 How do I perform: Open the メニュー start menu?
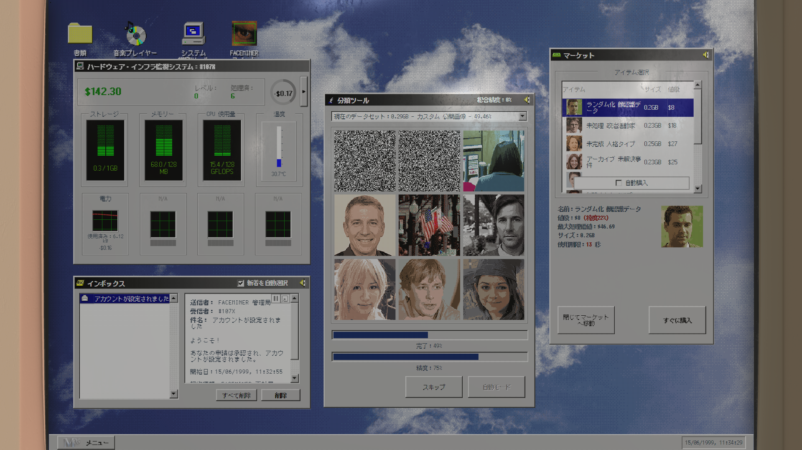click(x=86, y=442)
